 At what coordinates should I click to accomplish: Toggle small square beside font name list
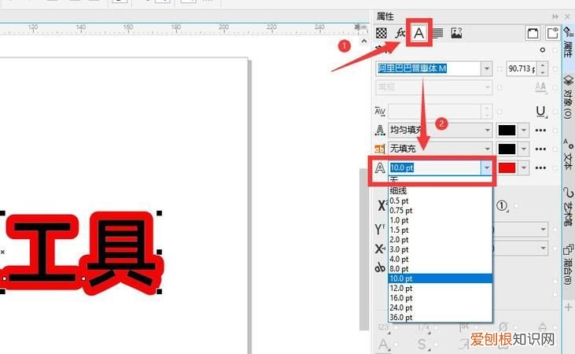[499, 68]
